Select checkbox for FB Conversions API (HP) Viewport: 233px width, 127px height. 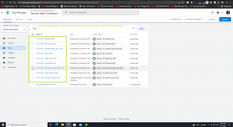point(33,85)
